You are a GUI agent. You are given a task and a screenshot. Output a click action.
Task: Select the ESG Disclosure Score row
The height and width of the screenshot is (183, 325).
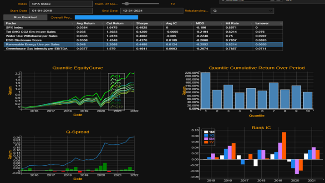click(39, 40)
